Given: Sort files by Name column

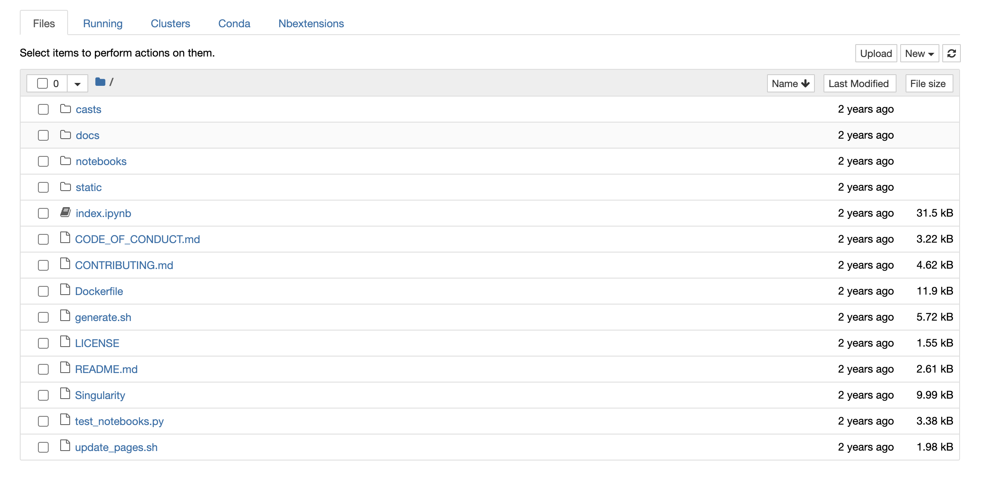Looking at the screenshot, I should click(790, 84).
